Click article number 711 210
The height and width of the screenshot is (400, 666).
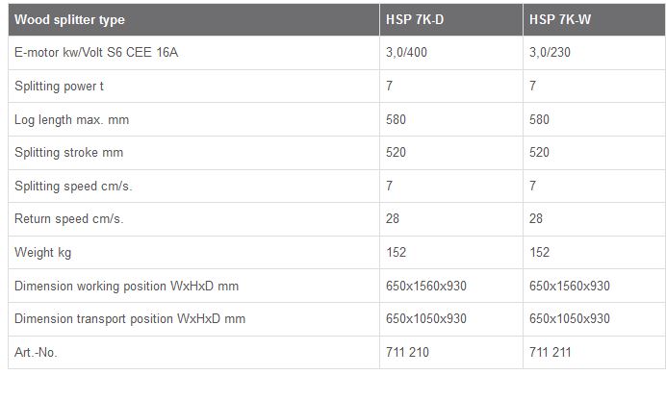coord(407,353)
